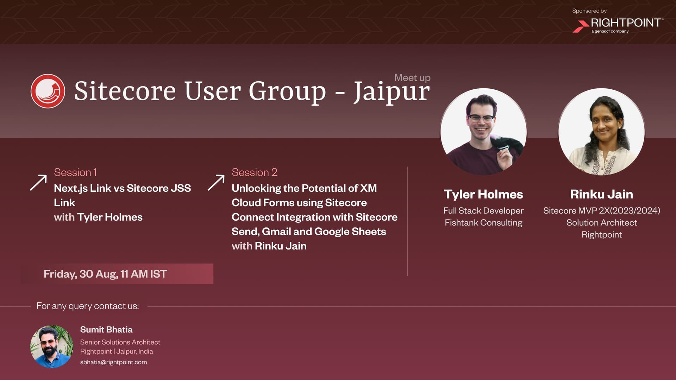This screenshot has width=676, height=380.
Task: Click the arrow icon beside Session 2
Action: 217,182
